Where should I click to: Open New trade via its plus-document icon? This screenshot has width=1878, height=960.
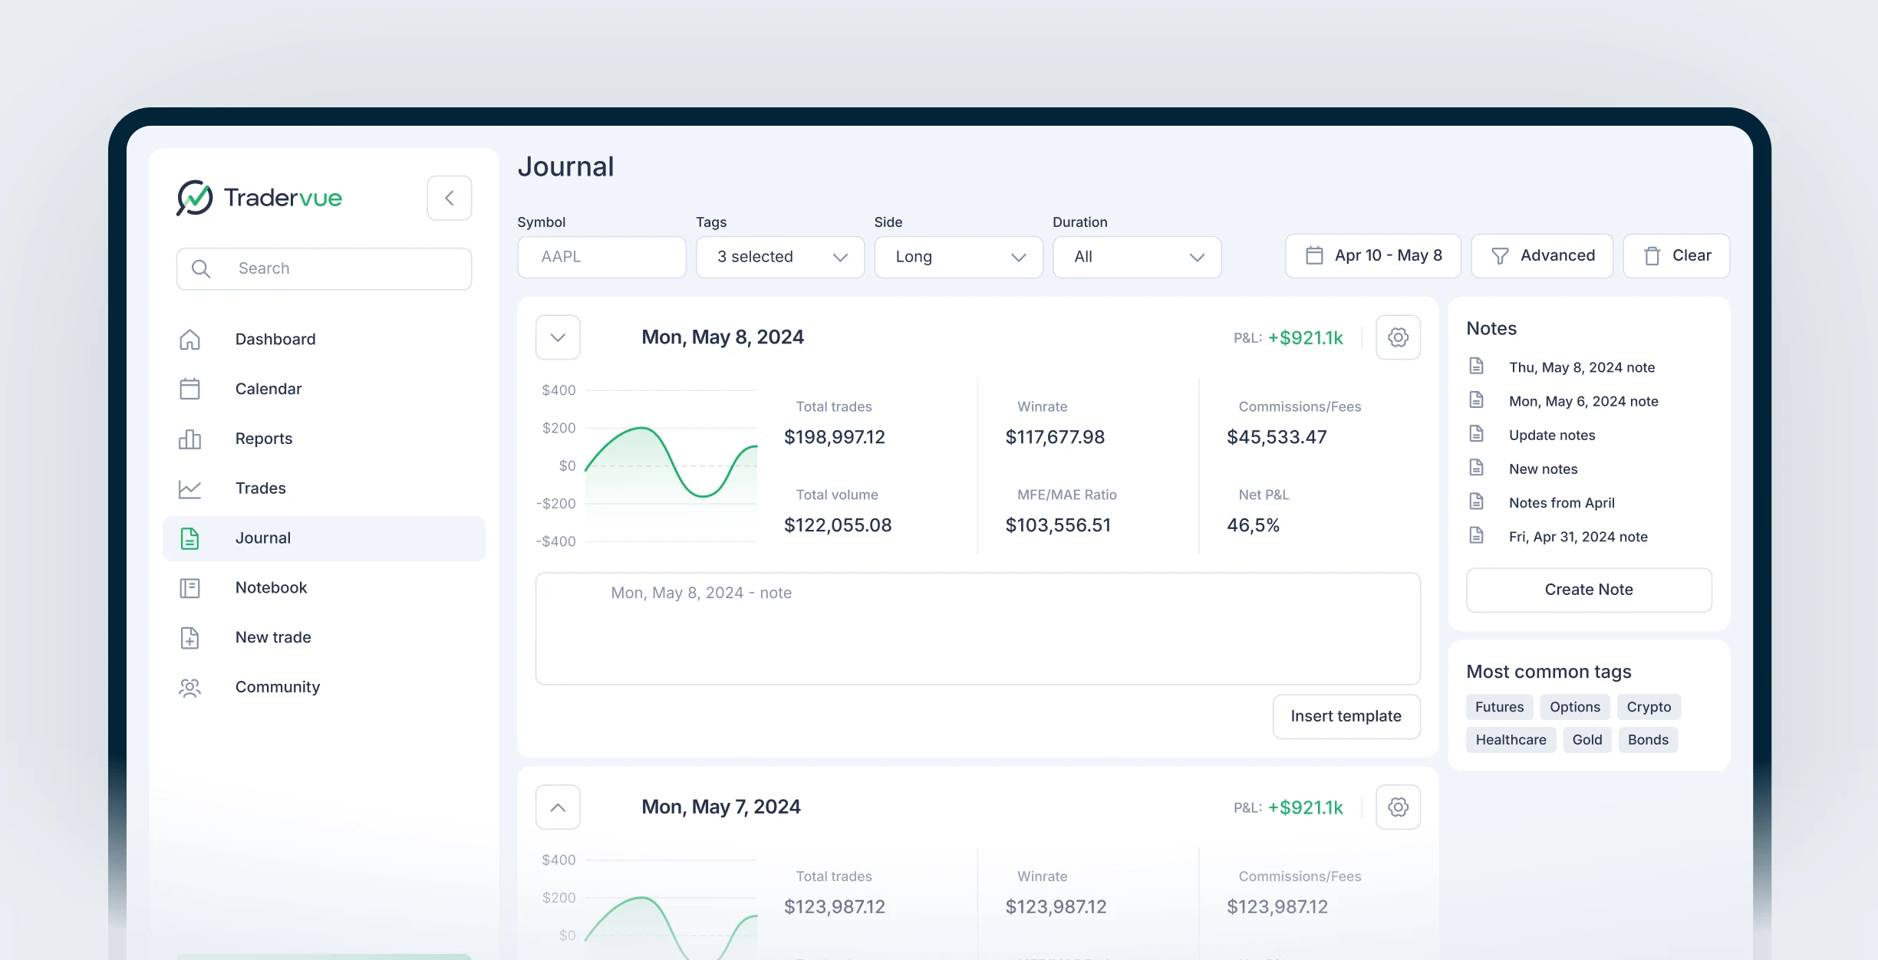click(x=189, y=637)
